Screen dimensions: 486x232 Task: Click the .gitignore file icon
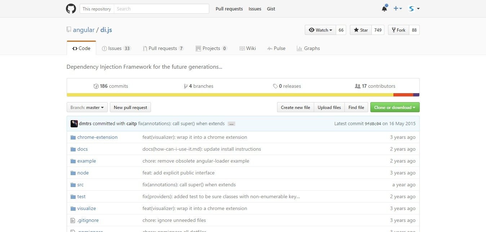tap(73, 220)
